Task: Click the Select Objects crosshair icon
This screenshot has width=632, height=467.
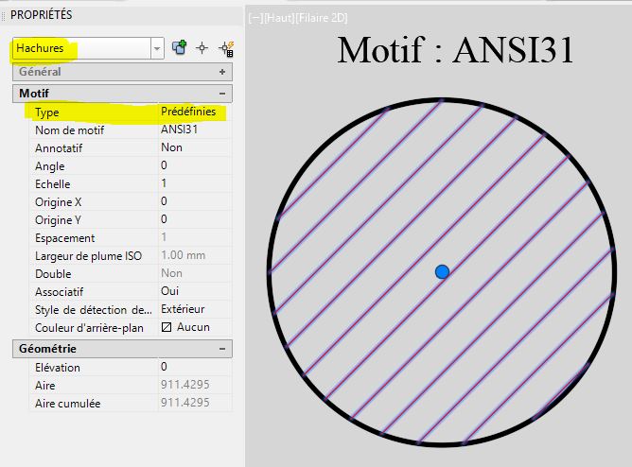Action: 202,48
